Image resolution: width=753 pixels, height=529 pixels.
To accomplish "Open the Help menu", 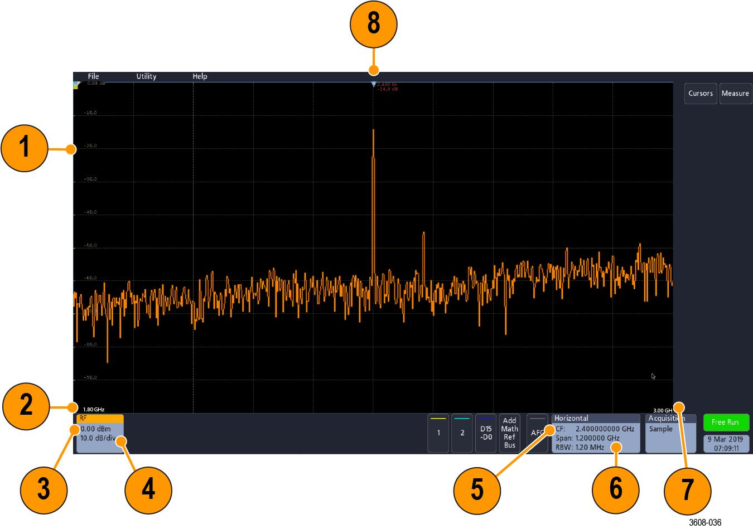I will [x=200, y=76].
